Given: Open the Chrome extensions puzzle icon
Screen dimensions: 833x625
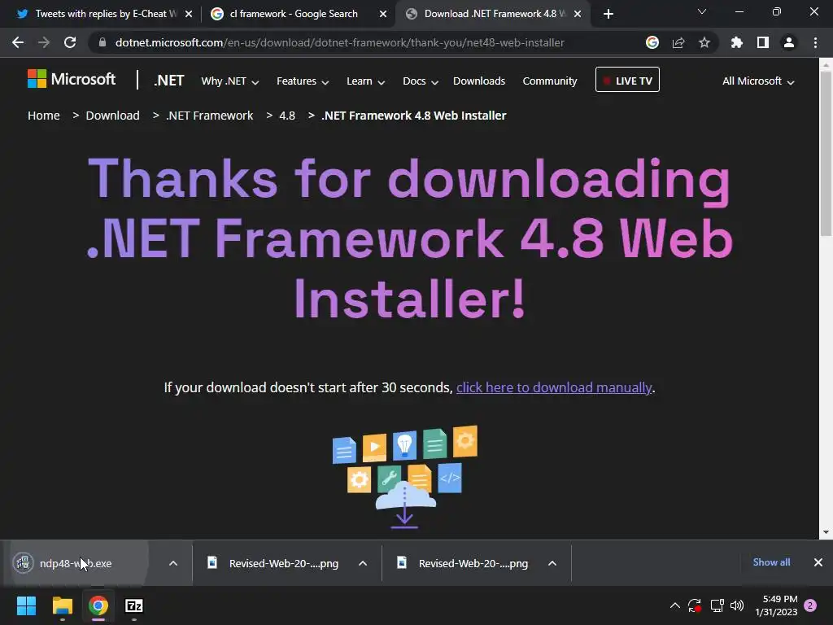Looking at the screenshot, I should 737,42.
